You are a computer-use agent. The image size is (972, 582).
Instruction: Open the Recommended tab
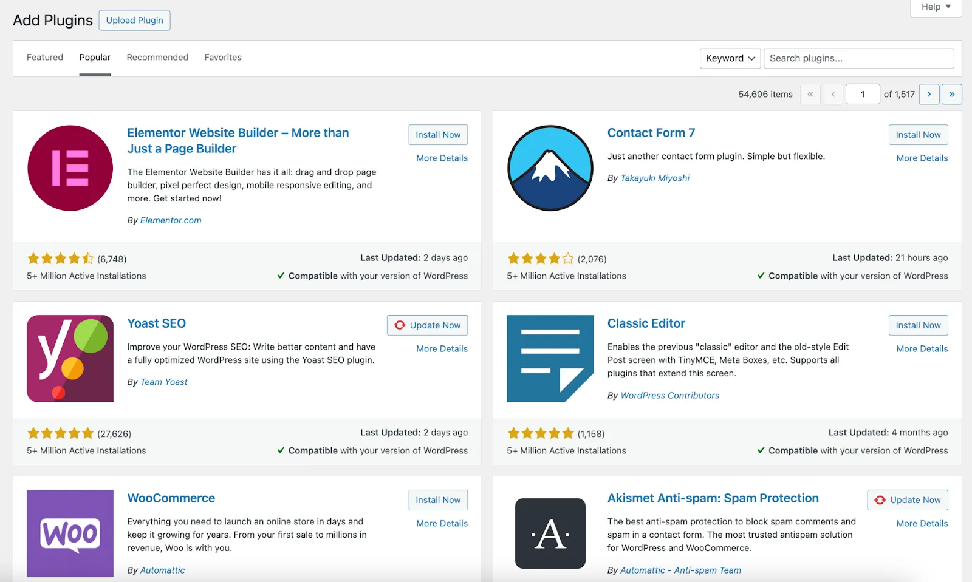click(x=157, y=58)
